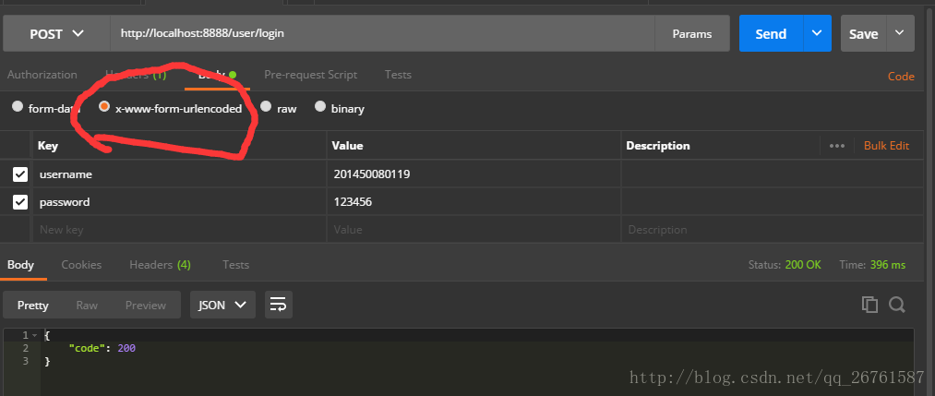
Task: Switch to the response Body tab
Action: (x=21, y=265)
